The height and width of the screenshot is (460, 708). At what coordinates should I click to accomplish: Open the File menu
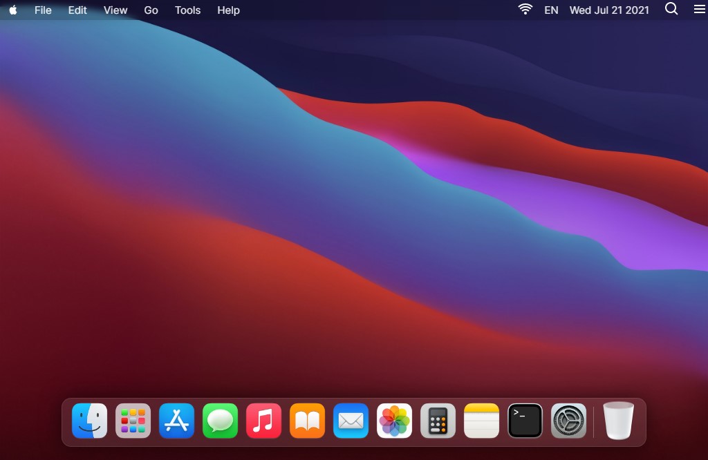(x=43, y=10)
